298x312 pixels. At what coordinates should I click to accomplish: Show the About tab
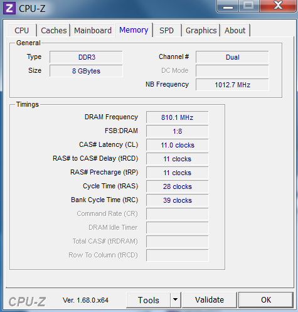pos(235,31)
